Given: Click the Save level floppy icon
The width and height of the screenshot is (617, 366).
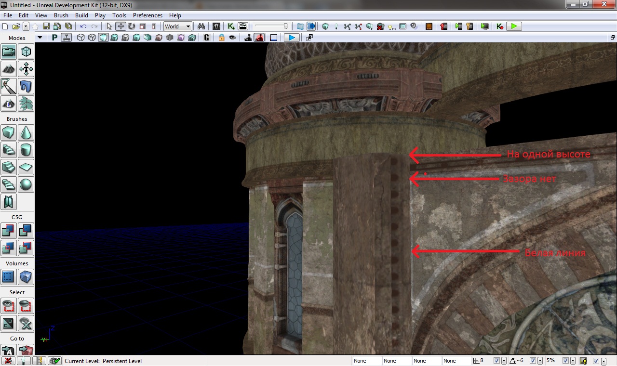Looking at the screenshot, I should [x=46, y=26].
